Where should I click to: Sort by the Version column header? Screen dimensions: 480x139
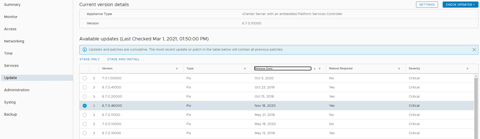pos(107,69)
